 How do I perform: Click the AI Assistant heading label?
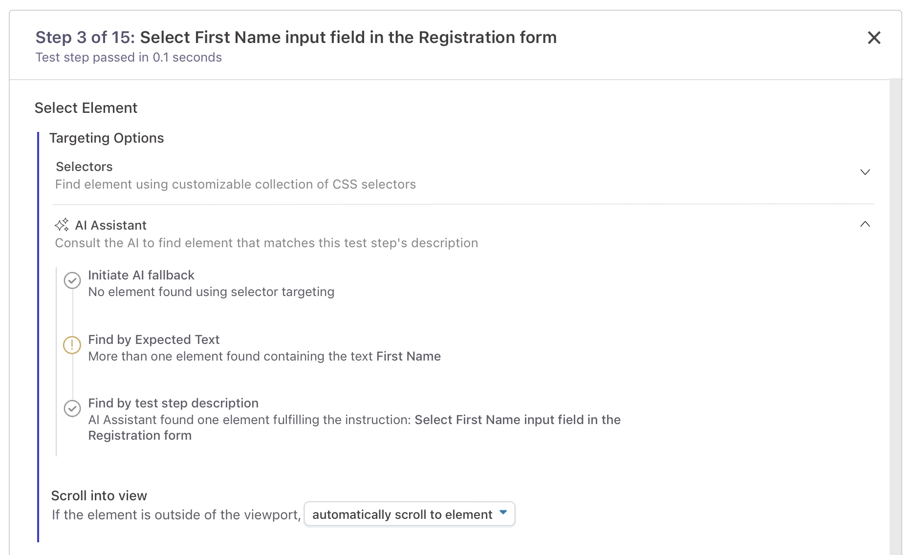[x=110, y=225]
